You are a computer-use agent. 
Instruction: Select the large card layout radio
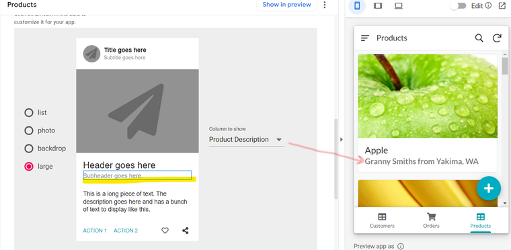[29, 167]
